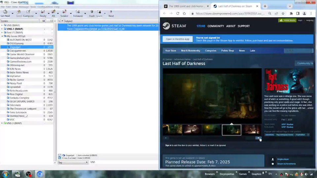The image size is (317, 178).
Task: Open the browser Extensions puzzle icon
Action: coord(291,14)
